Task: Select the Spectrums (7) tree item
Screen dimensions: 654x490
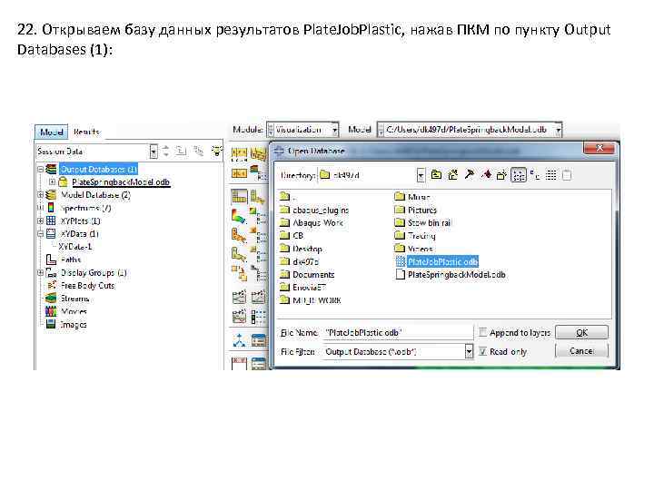Action: [86, 208]
